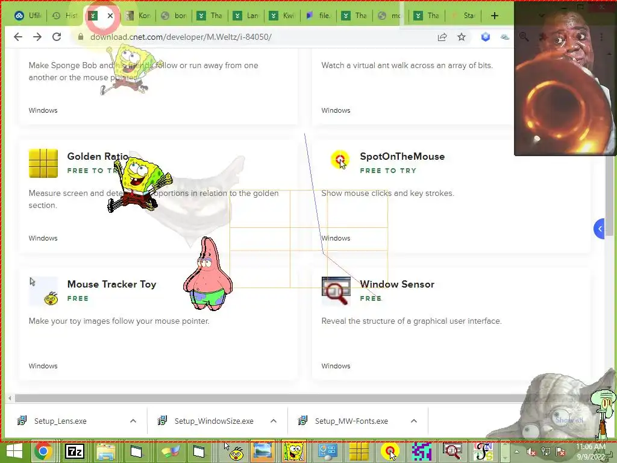Open File Explorer from the taskbar
The width and height of the screenshot is (617, 463).
coord(106,452)
